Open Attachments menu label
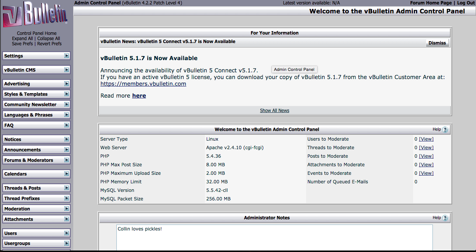The height and width of the screenshot is (252, 476). (19, 219)
